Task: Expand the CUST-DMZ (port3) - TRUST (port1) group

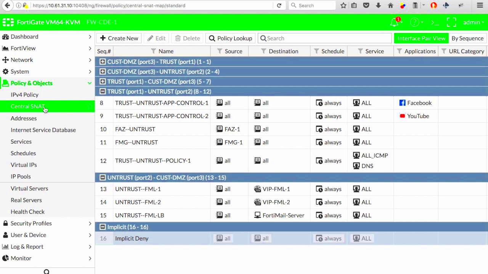Action: 102,62
